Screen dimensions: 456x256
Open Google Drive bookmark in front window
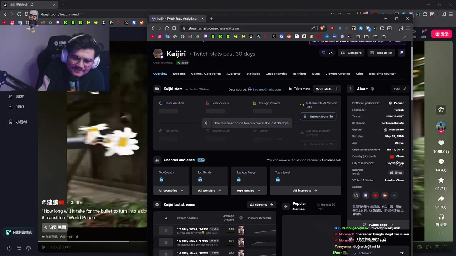coord(198,36)
